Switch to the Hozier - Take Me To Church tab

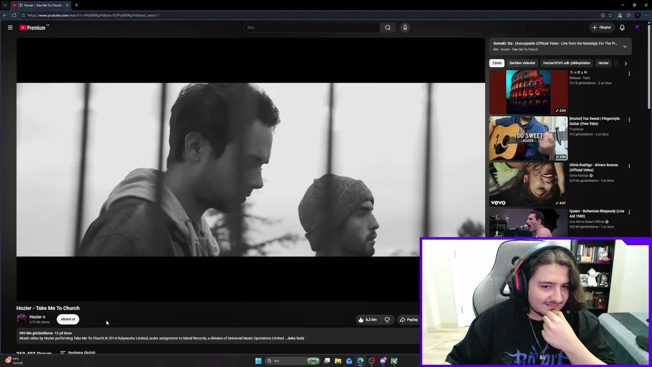tap(40, 5)
